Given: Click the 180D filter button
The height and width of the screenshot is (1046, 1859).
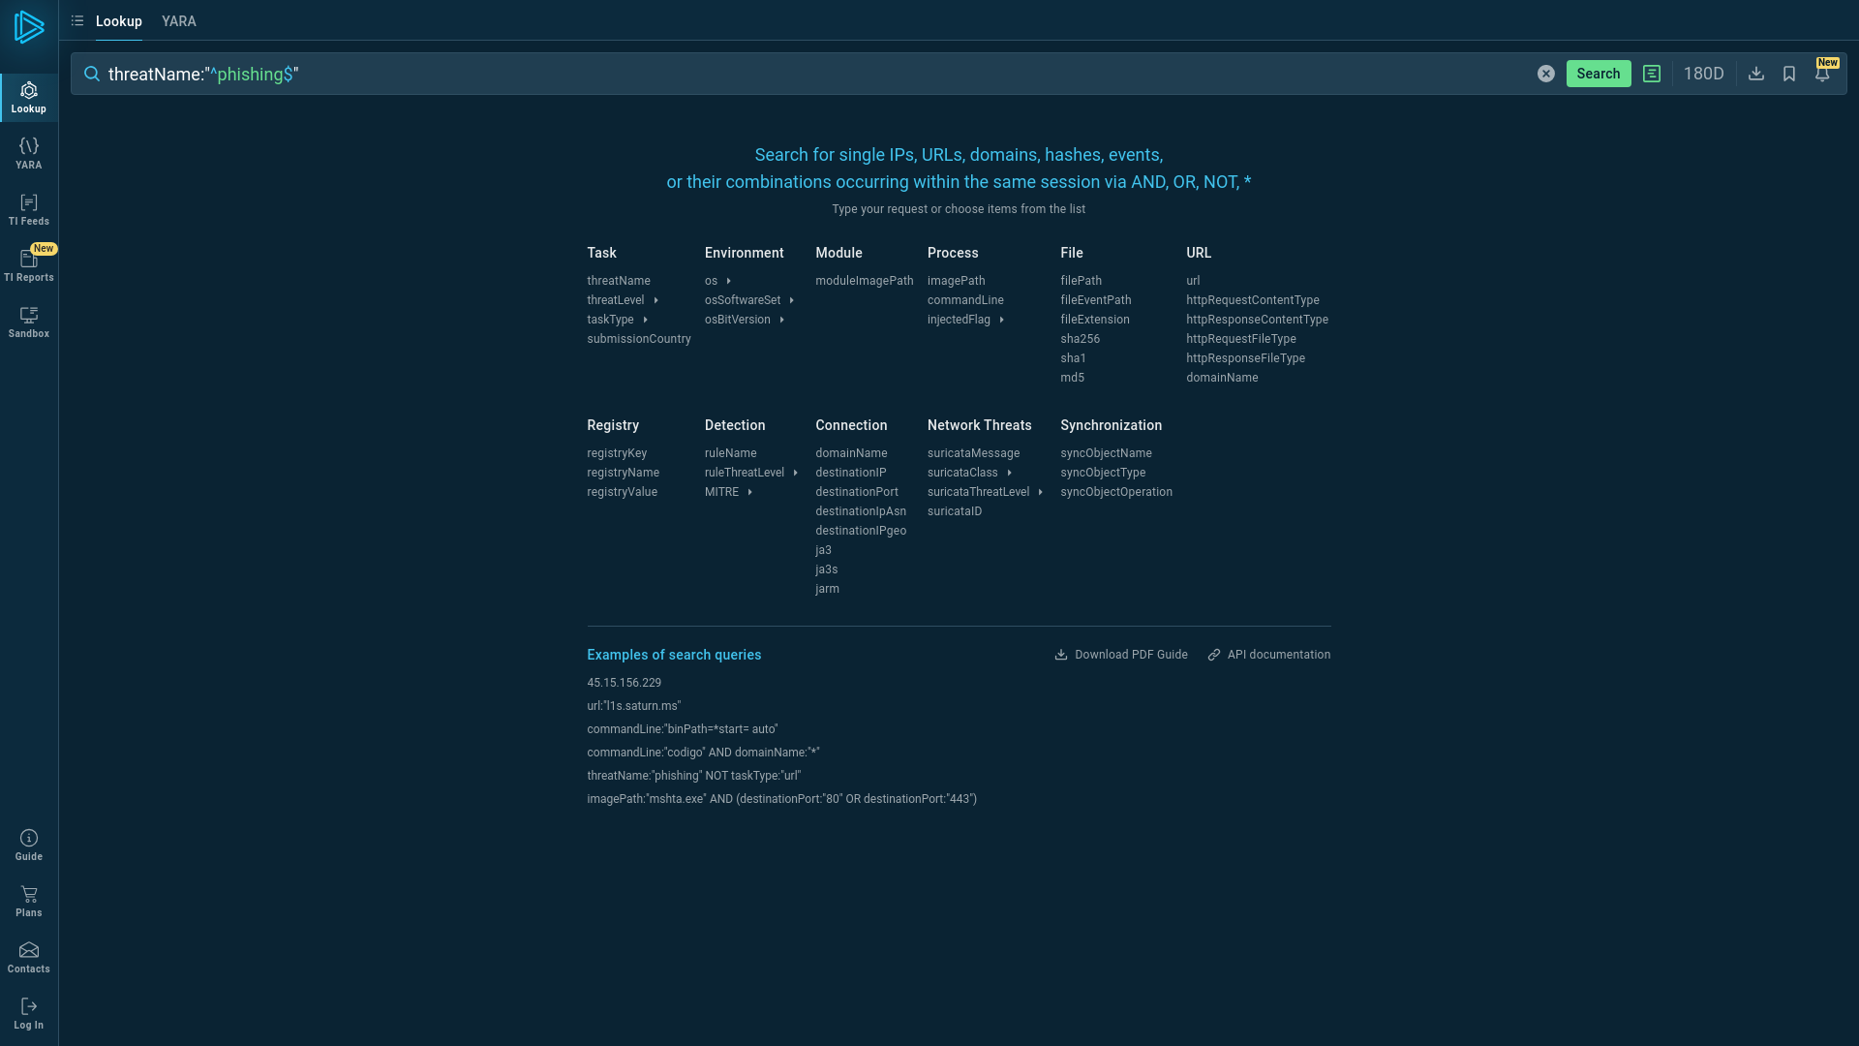Looking at the screenshot, I should coord(1703,73).
